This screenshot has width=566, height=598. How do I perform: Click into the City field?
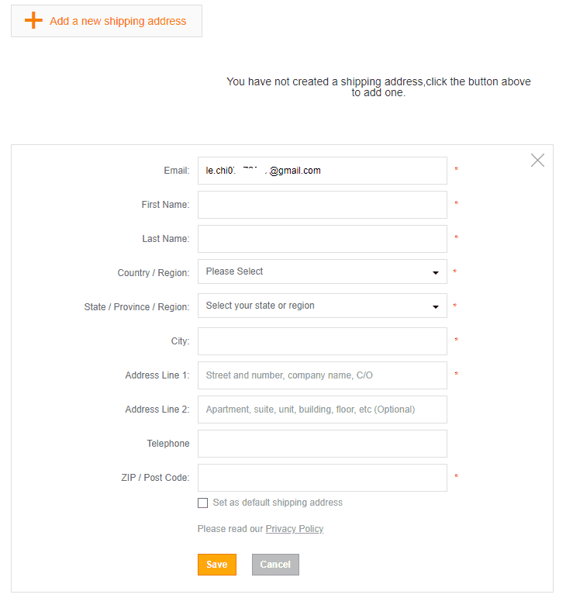(x=322, y=341)
